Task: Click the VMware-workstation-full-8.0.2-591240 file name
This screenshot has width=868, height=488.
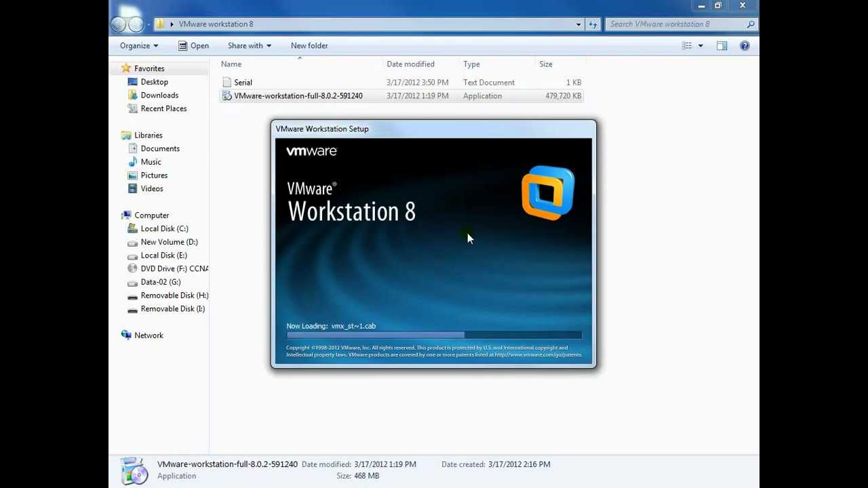Action: 298,96
